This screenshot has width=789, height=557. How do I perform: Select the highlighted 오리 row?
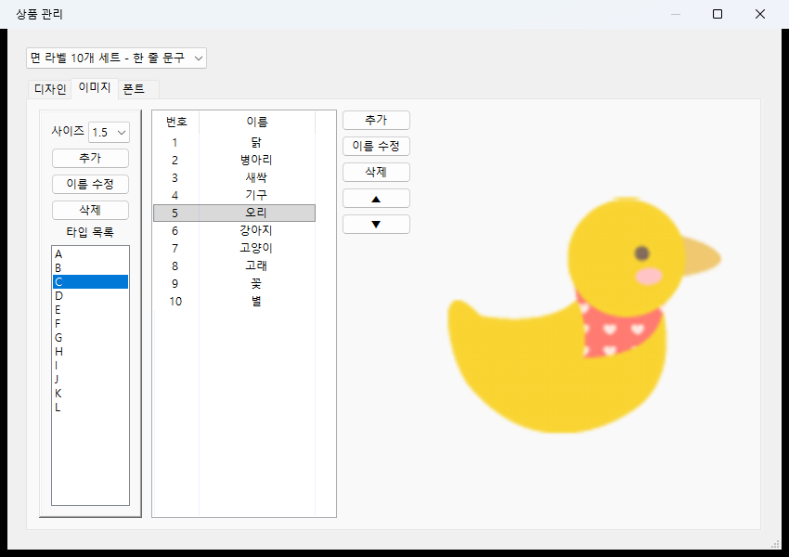point(235,213)
